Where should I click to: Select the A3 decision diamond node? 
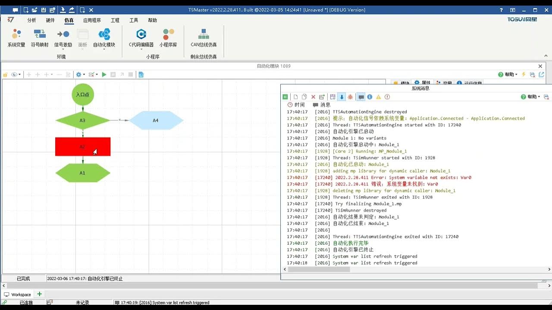pyautogui.click(x=83, y=121)
